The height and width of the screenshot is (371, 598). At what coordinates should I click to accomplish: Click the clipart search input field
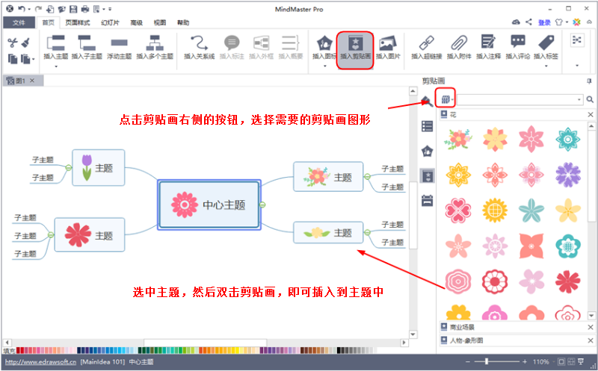click(517, 100)
